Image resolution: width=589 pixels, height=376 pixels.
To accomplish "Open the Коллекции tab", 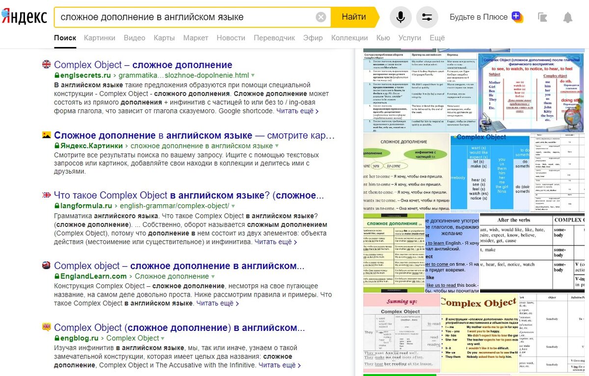I will tap(349, 38).
